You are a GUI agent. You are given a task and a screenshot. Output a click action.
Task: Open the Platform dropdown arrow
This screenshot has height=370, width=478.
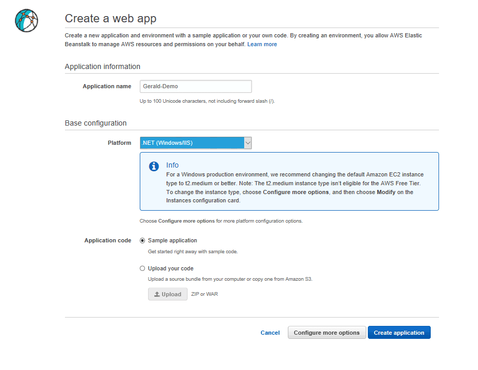point(248,143)
